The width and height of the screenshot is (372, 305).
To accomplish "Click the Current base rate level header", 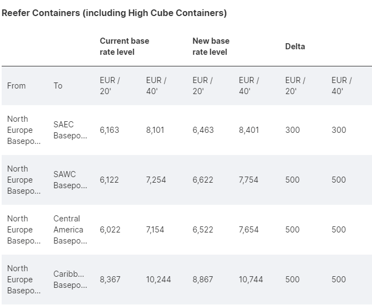I will (x=124, y=46).
